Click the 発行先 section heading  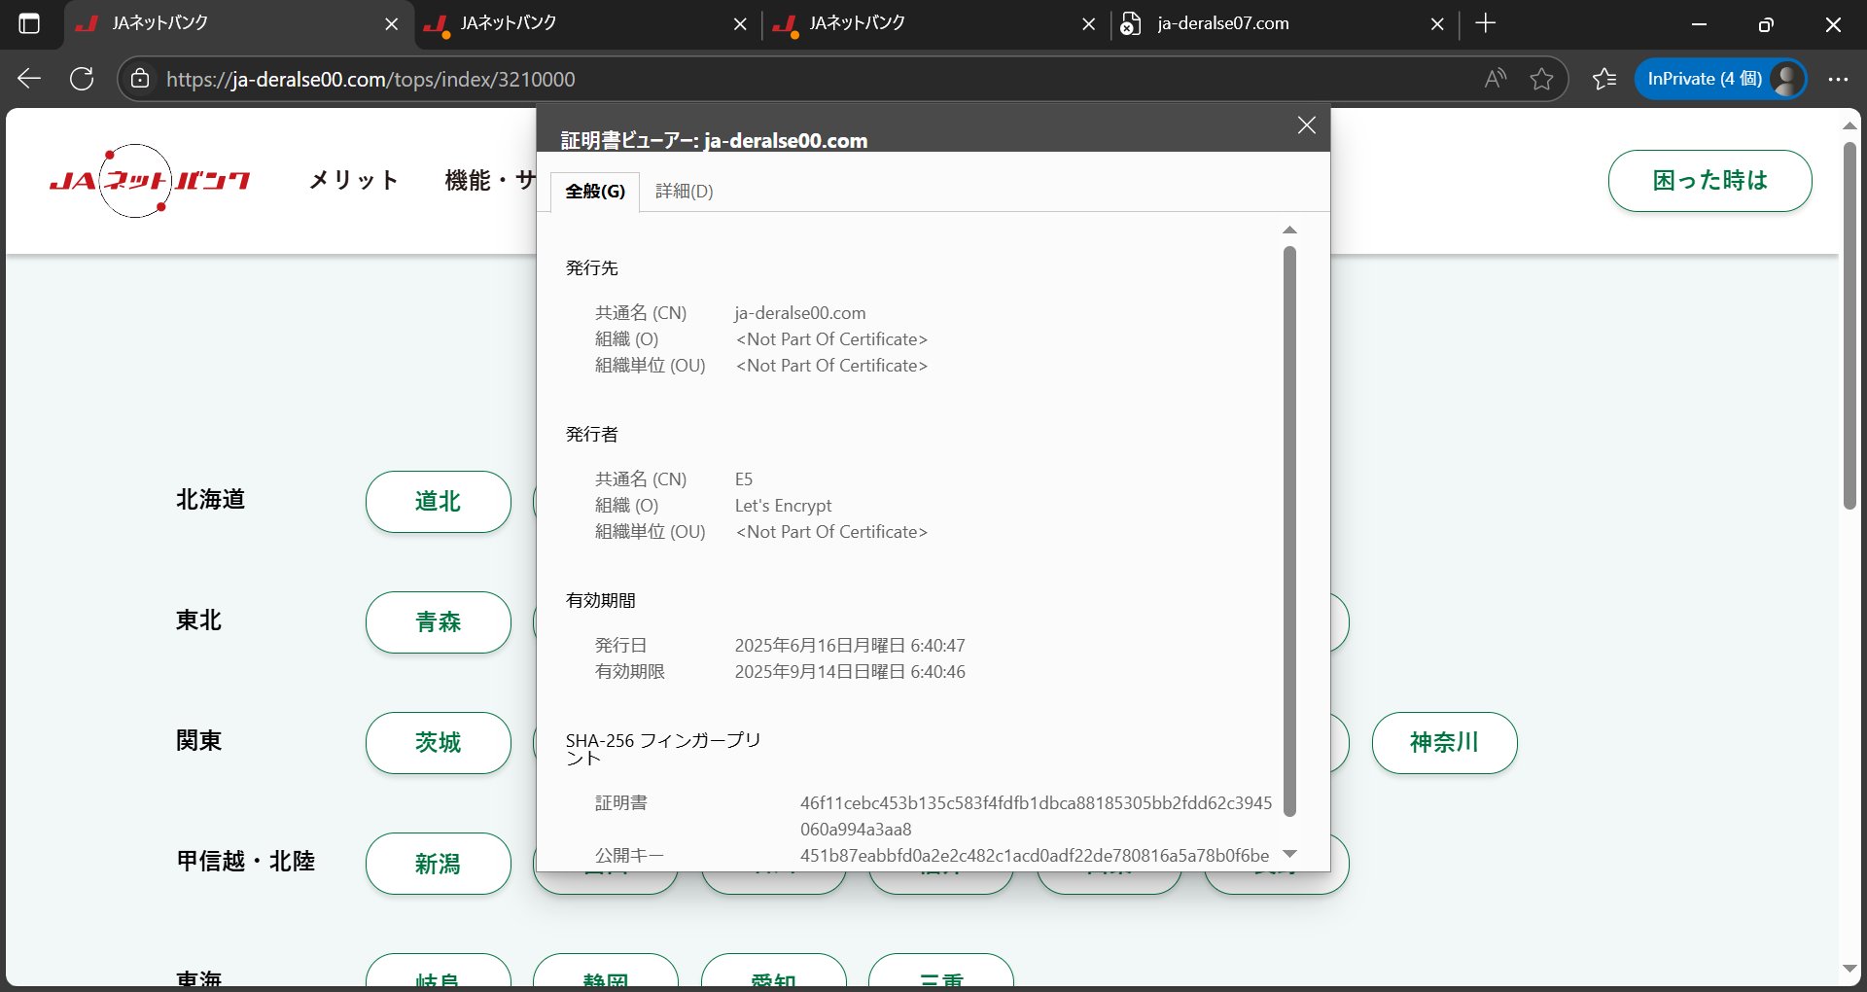pos(592,268)
